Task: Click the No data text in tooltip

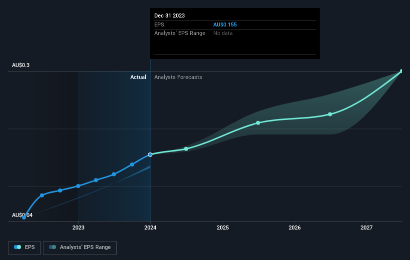Action: click(x=223, y=33)
